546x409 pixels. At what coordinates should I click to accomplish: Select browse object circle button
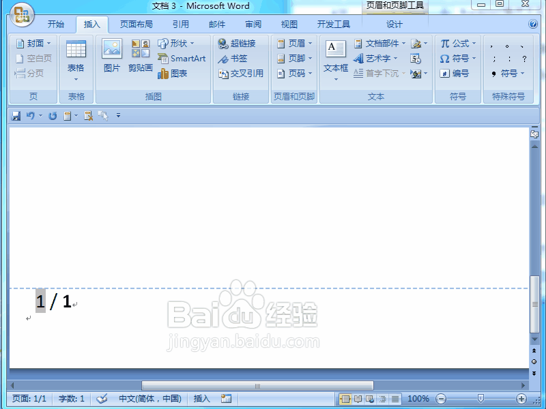[534, 362]
